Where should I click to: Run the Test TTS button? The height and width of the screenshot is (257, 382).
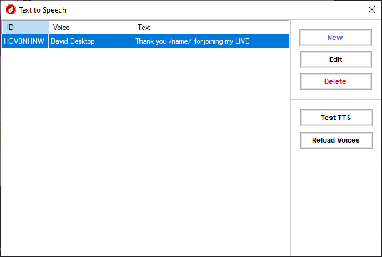[336, 118]
